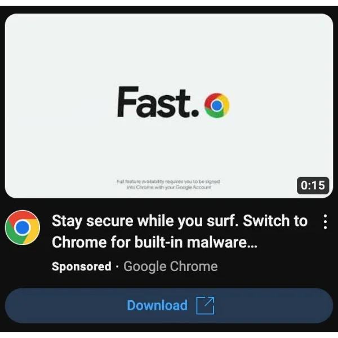Click the title line Chrome for built-in malware
338x338 pixels.
[154, 242]
